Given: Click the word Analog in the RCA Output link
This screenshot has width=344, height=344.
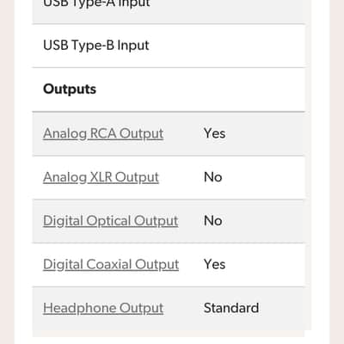Looking at the screenshot, I should coord(65,134).
